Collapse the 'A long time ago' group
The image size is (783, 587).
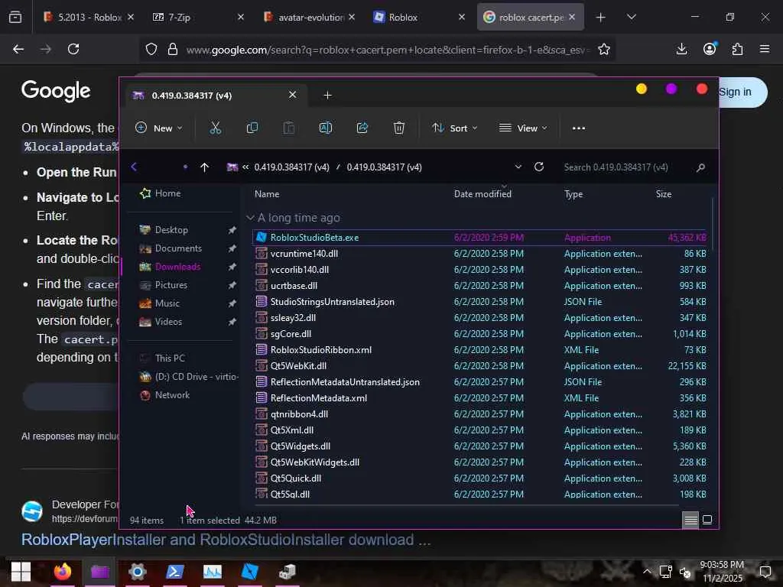click(251, 218)
